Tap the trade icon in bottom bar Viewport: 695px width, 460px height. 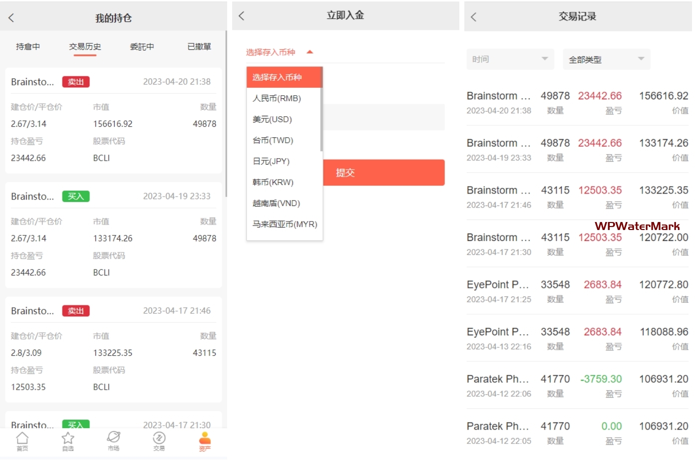click(x=159, y=441)
